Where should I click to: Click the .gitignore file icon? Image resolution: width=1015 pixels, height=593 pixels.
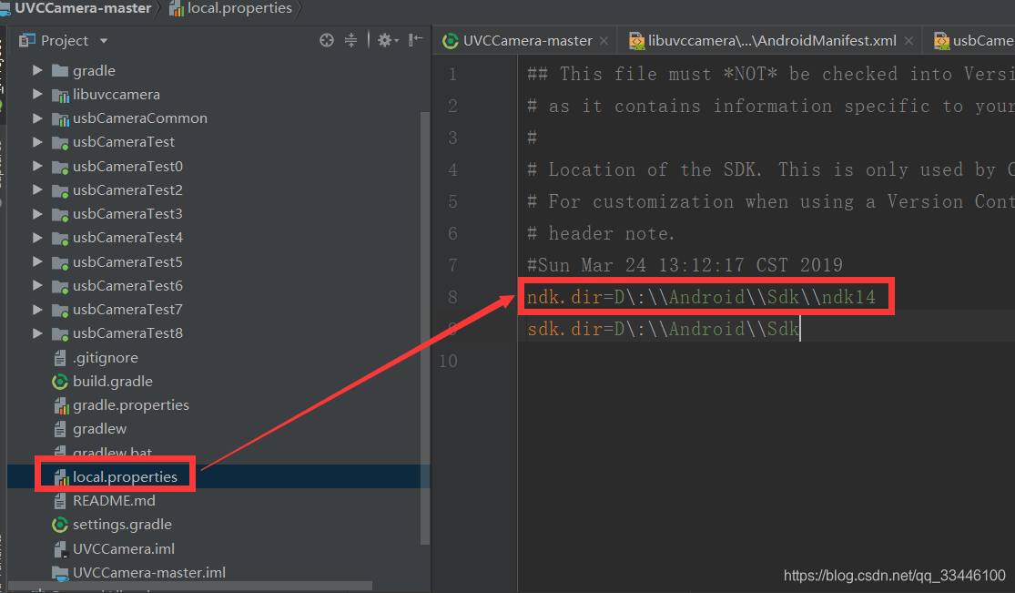60,358
